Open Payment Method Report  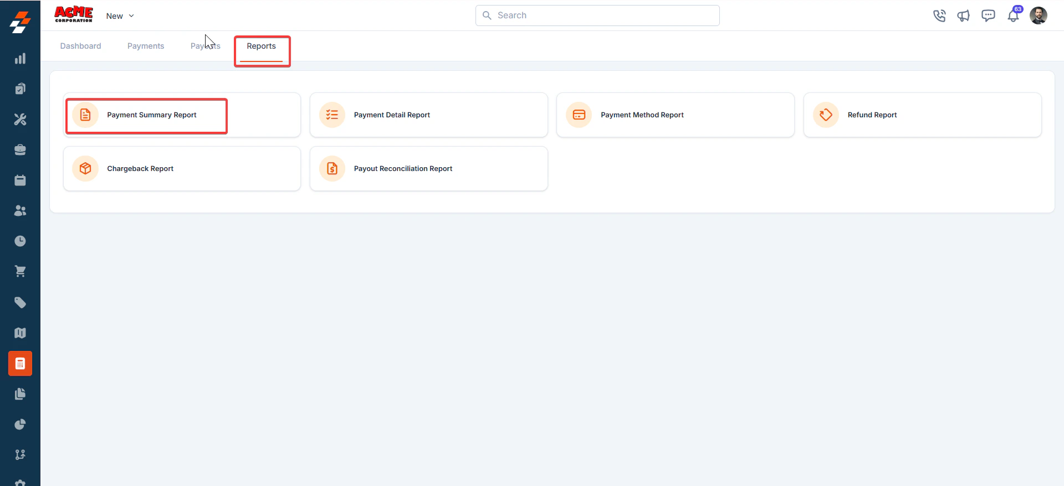pos(676,115)
